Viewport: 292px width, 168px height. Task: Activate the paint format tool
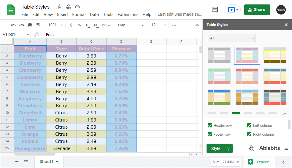[x=38, y=25]
